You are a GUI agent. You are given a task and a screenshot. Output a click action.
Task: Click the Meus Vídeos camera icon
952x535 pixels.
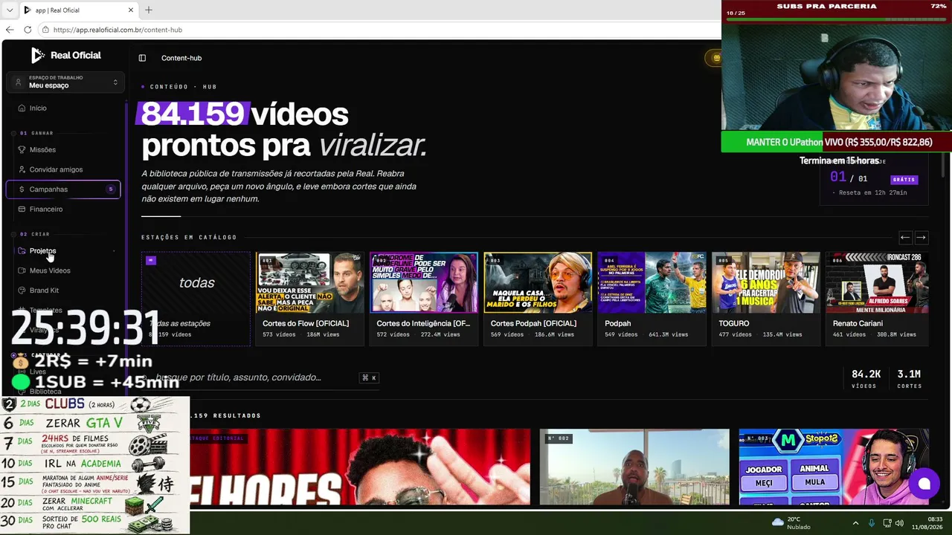(x=22, y=270)
